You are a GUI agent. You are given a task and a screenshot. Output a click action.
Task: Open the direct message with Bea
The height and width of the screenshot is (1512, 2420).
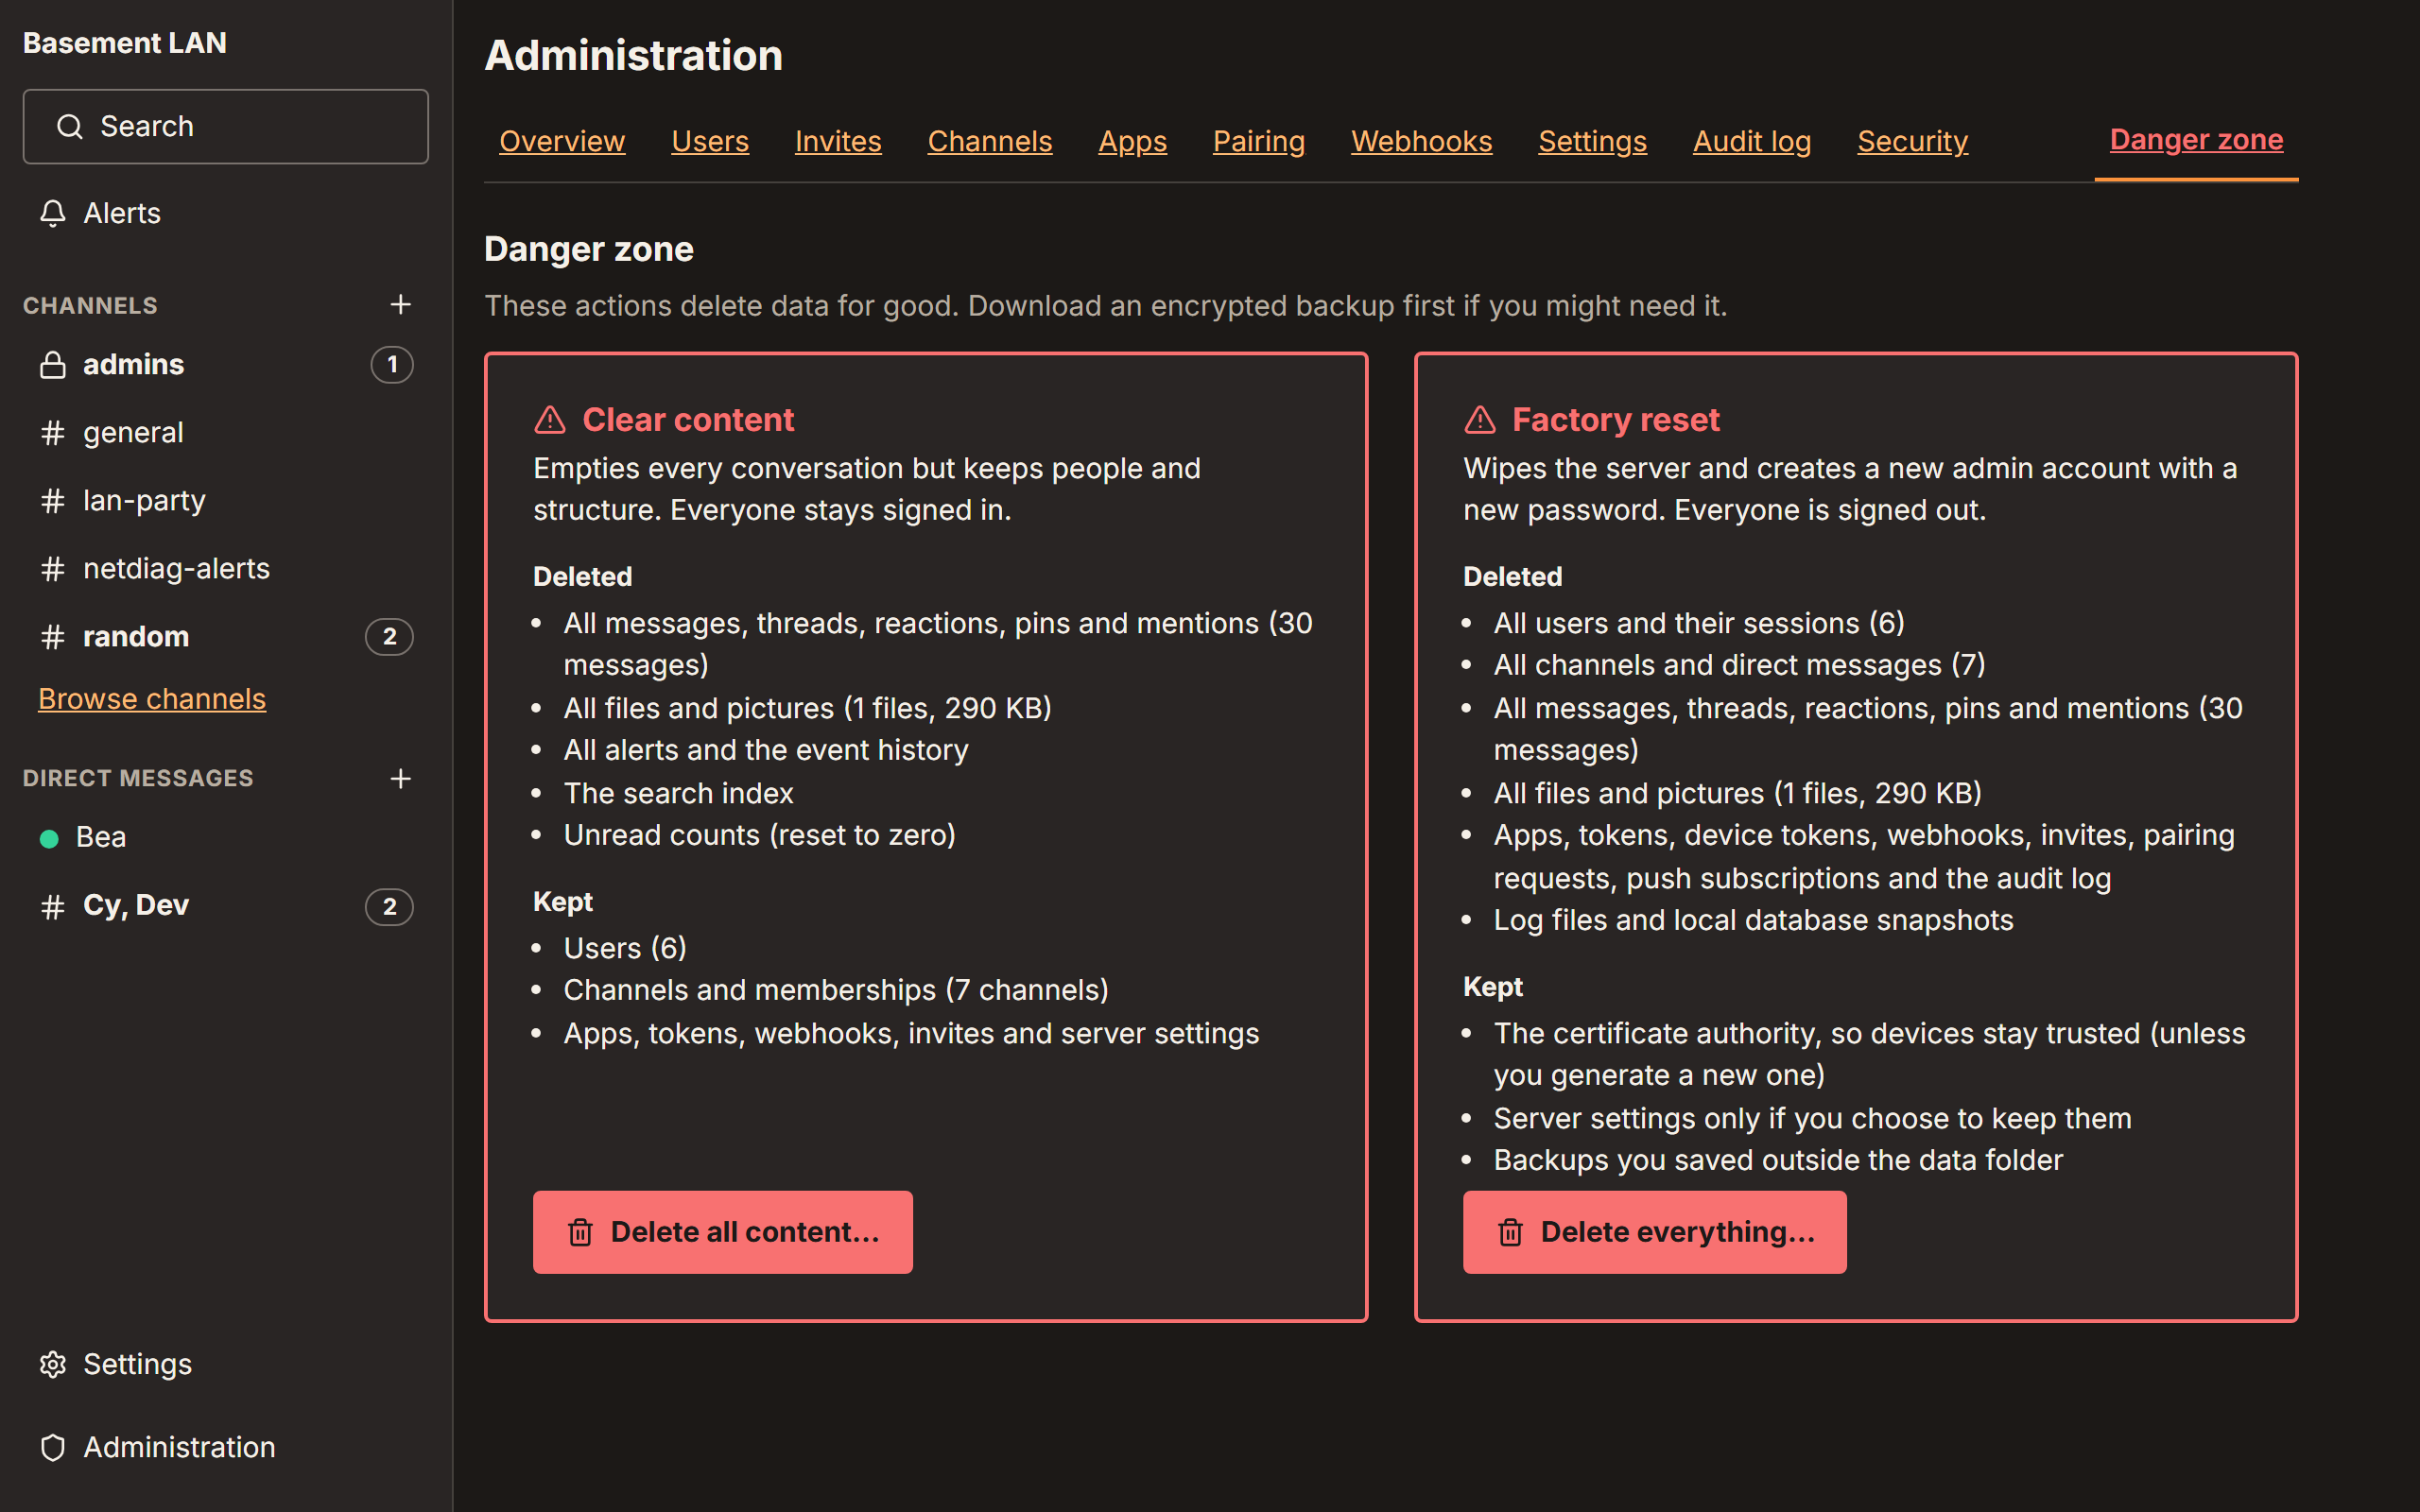click(226, 838)
